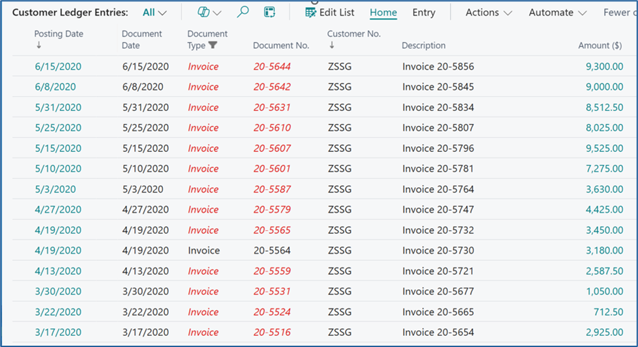Click the analysis mode icon
The width and height of the screenshot is (638, 347).
[269, 12]
